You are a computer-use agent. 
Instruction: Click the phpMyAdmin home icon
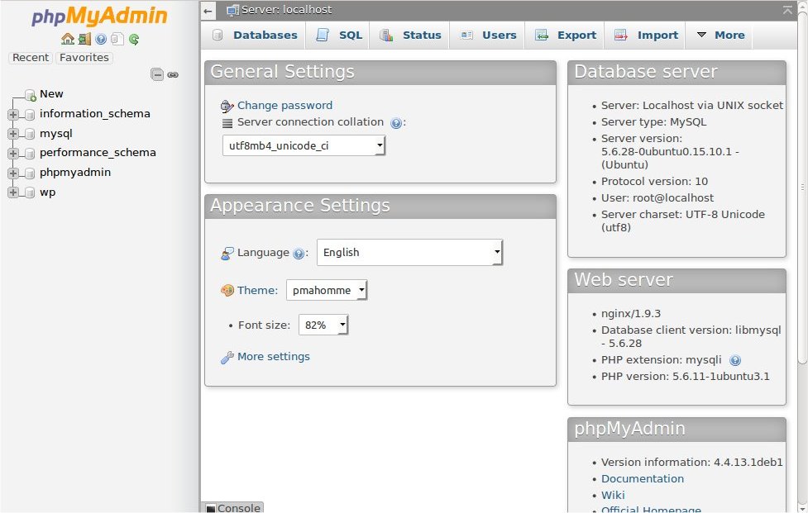68,39
